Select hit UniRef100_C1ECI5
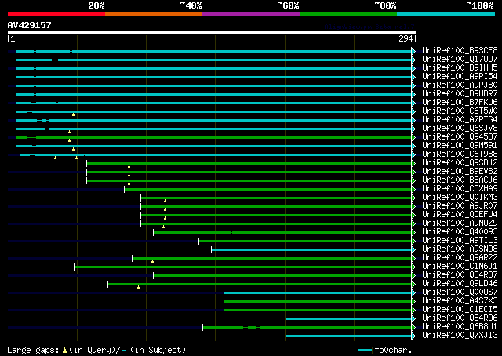The height and width of the screenshot is (356, 502). pyautogui.click(x=460, y=310)
